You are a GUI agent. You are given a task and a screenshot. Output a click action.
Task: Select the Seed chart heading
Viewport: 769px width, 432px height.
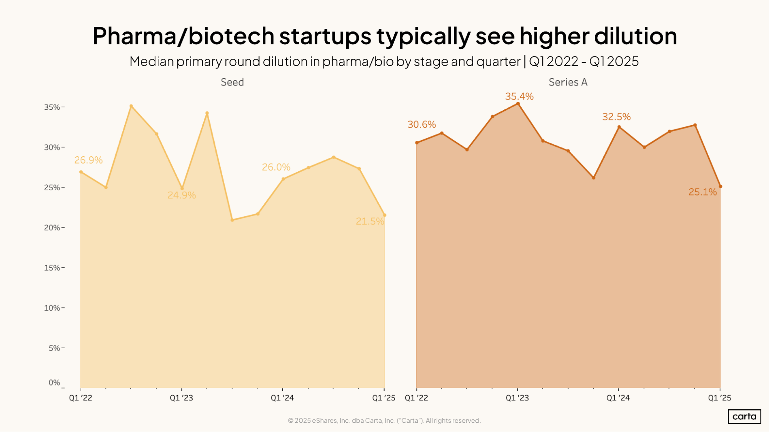pos(232,82)
